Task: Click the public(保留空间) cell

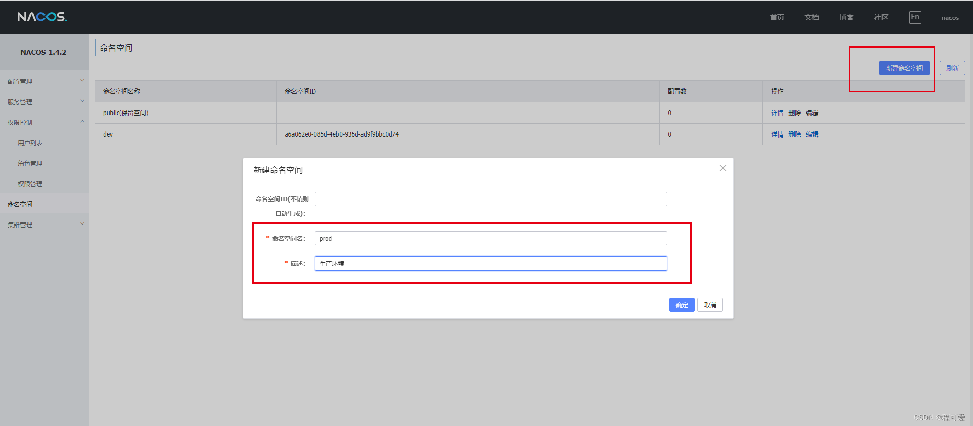Action: (x=186, y=113)
